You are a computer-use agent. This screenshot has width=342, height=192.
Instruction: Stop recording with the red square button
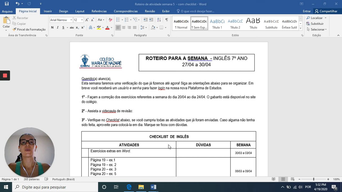pos(5,75)
